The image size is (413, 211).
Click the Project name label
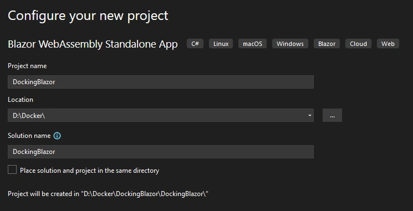27,66
